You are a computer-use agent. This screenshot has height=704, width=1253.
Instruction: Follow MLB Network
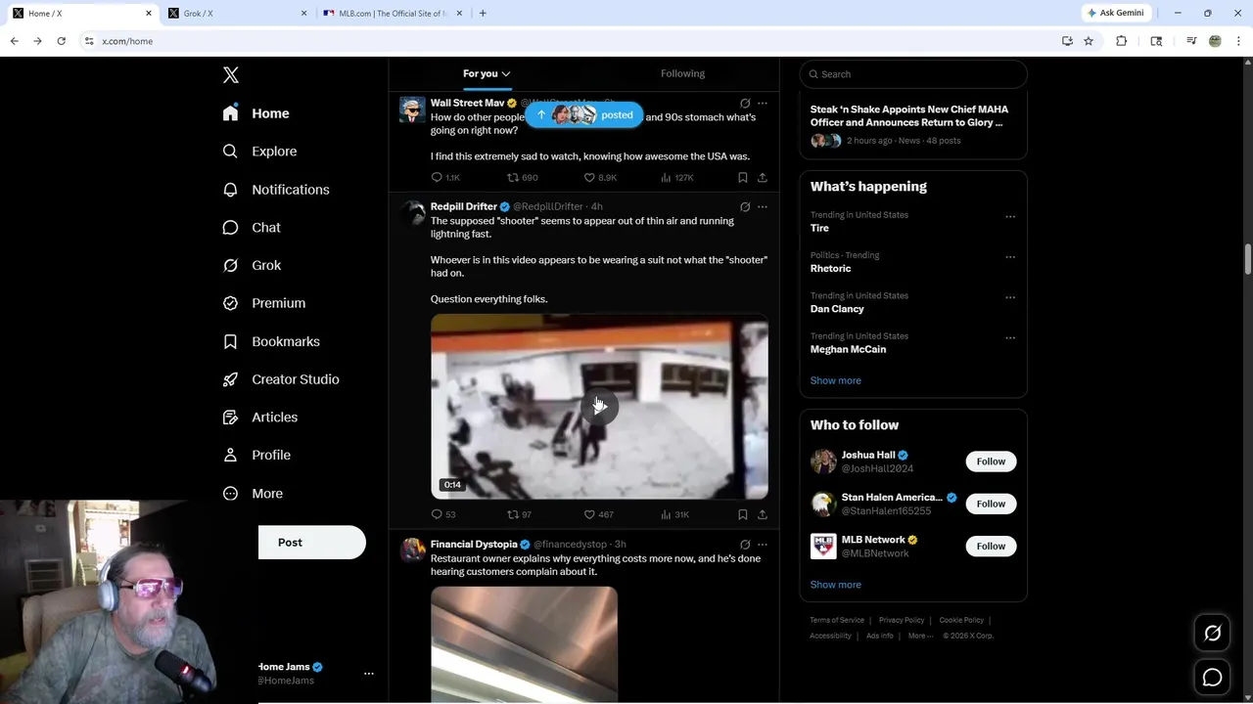(x=991, y=546)
